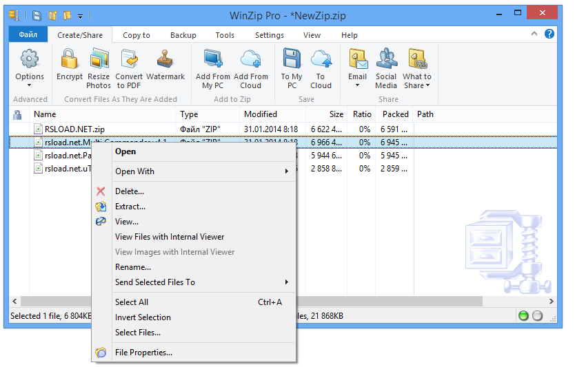Click the new zip icon in quick access toolbar
Image resolution: width=575 pixels, height=367 pixels.
pos(53,15)
